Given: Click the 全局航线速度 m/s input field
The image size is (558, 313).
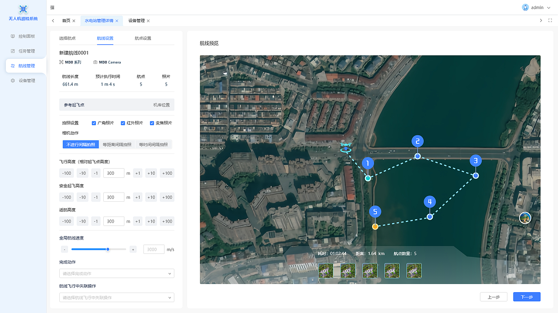Looking at the screenshot, I should click(x=154, y=250).
